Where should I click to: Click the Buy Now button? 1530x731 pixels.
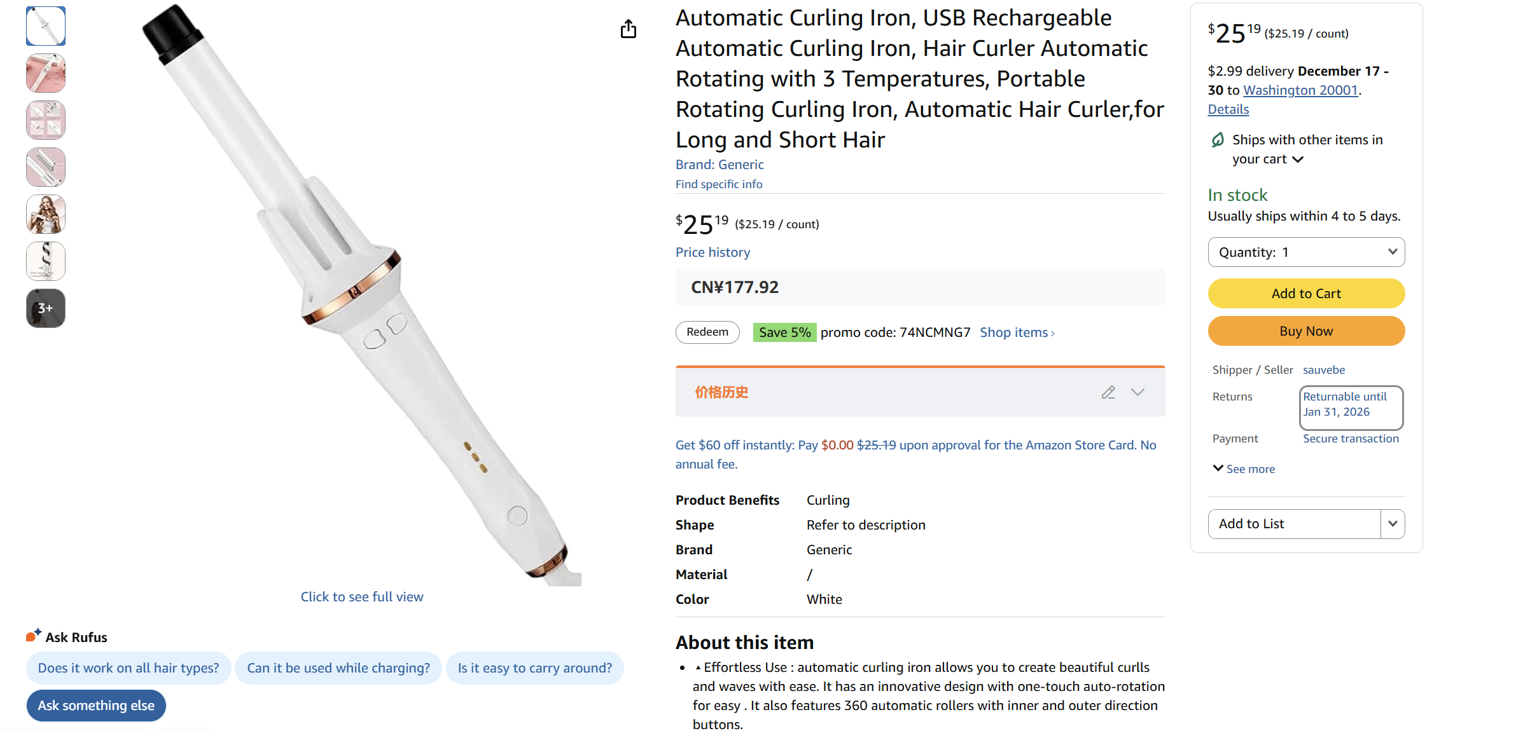click(x=1305, y=331)
